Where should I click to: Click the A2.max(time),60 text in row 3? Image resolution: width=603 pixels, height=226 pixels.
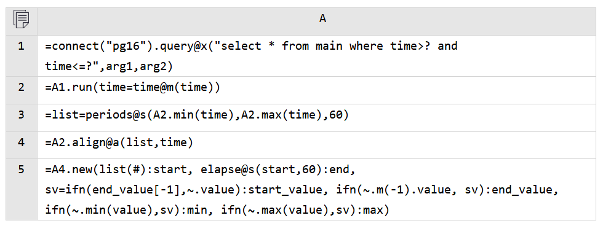(x=291, y=115)
